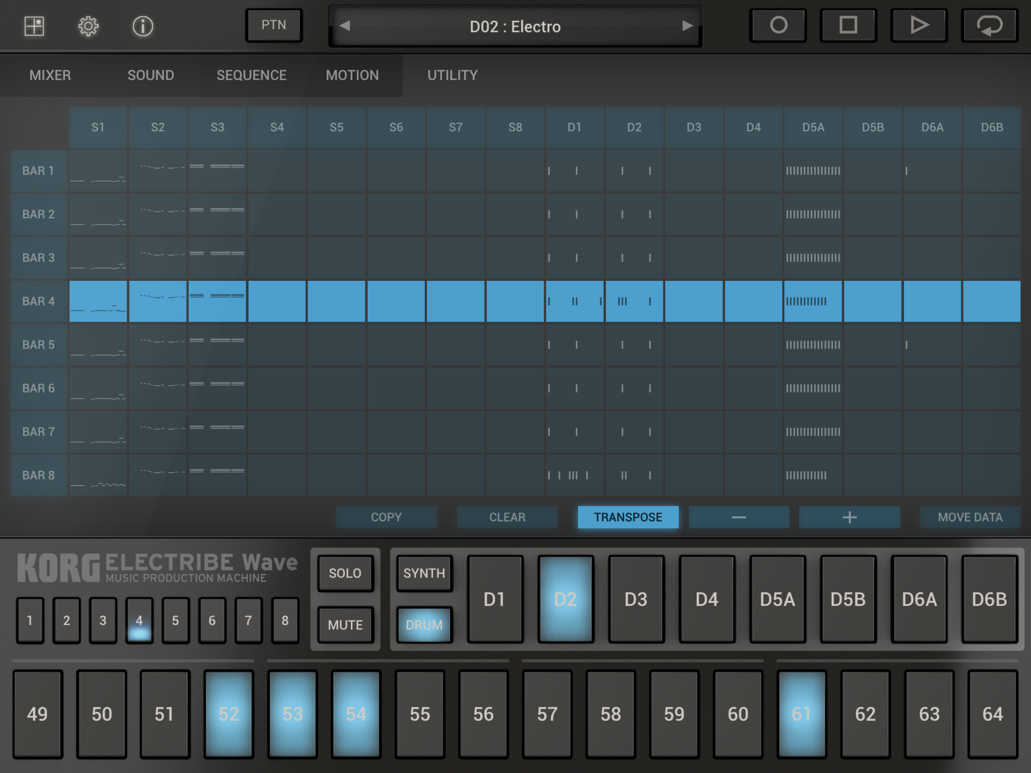
Task: Switch to DRUM part mode
Action: [424, 625]
